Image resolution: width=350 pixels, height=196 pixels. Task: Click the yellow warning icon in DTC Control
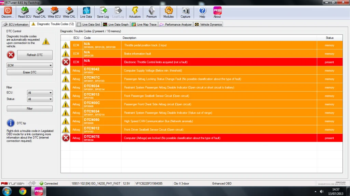[x=46, y=42]
